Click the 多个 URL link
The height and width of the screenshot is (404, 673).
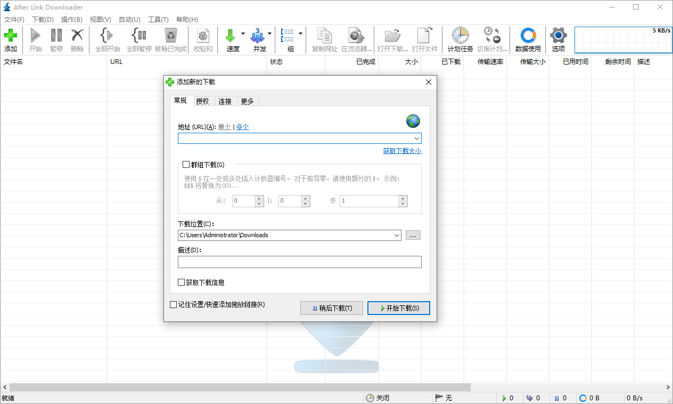(242, 127)
